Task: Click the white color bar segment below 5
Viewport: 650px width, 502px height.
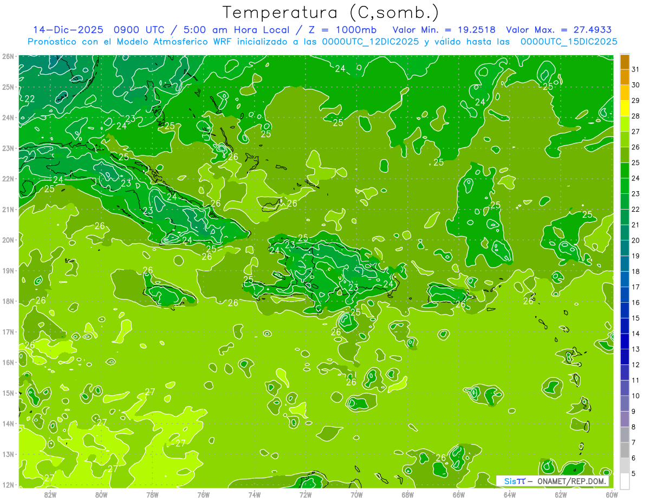Action: [625, 481]
